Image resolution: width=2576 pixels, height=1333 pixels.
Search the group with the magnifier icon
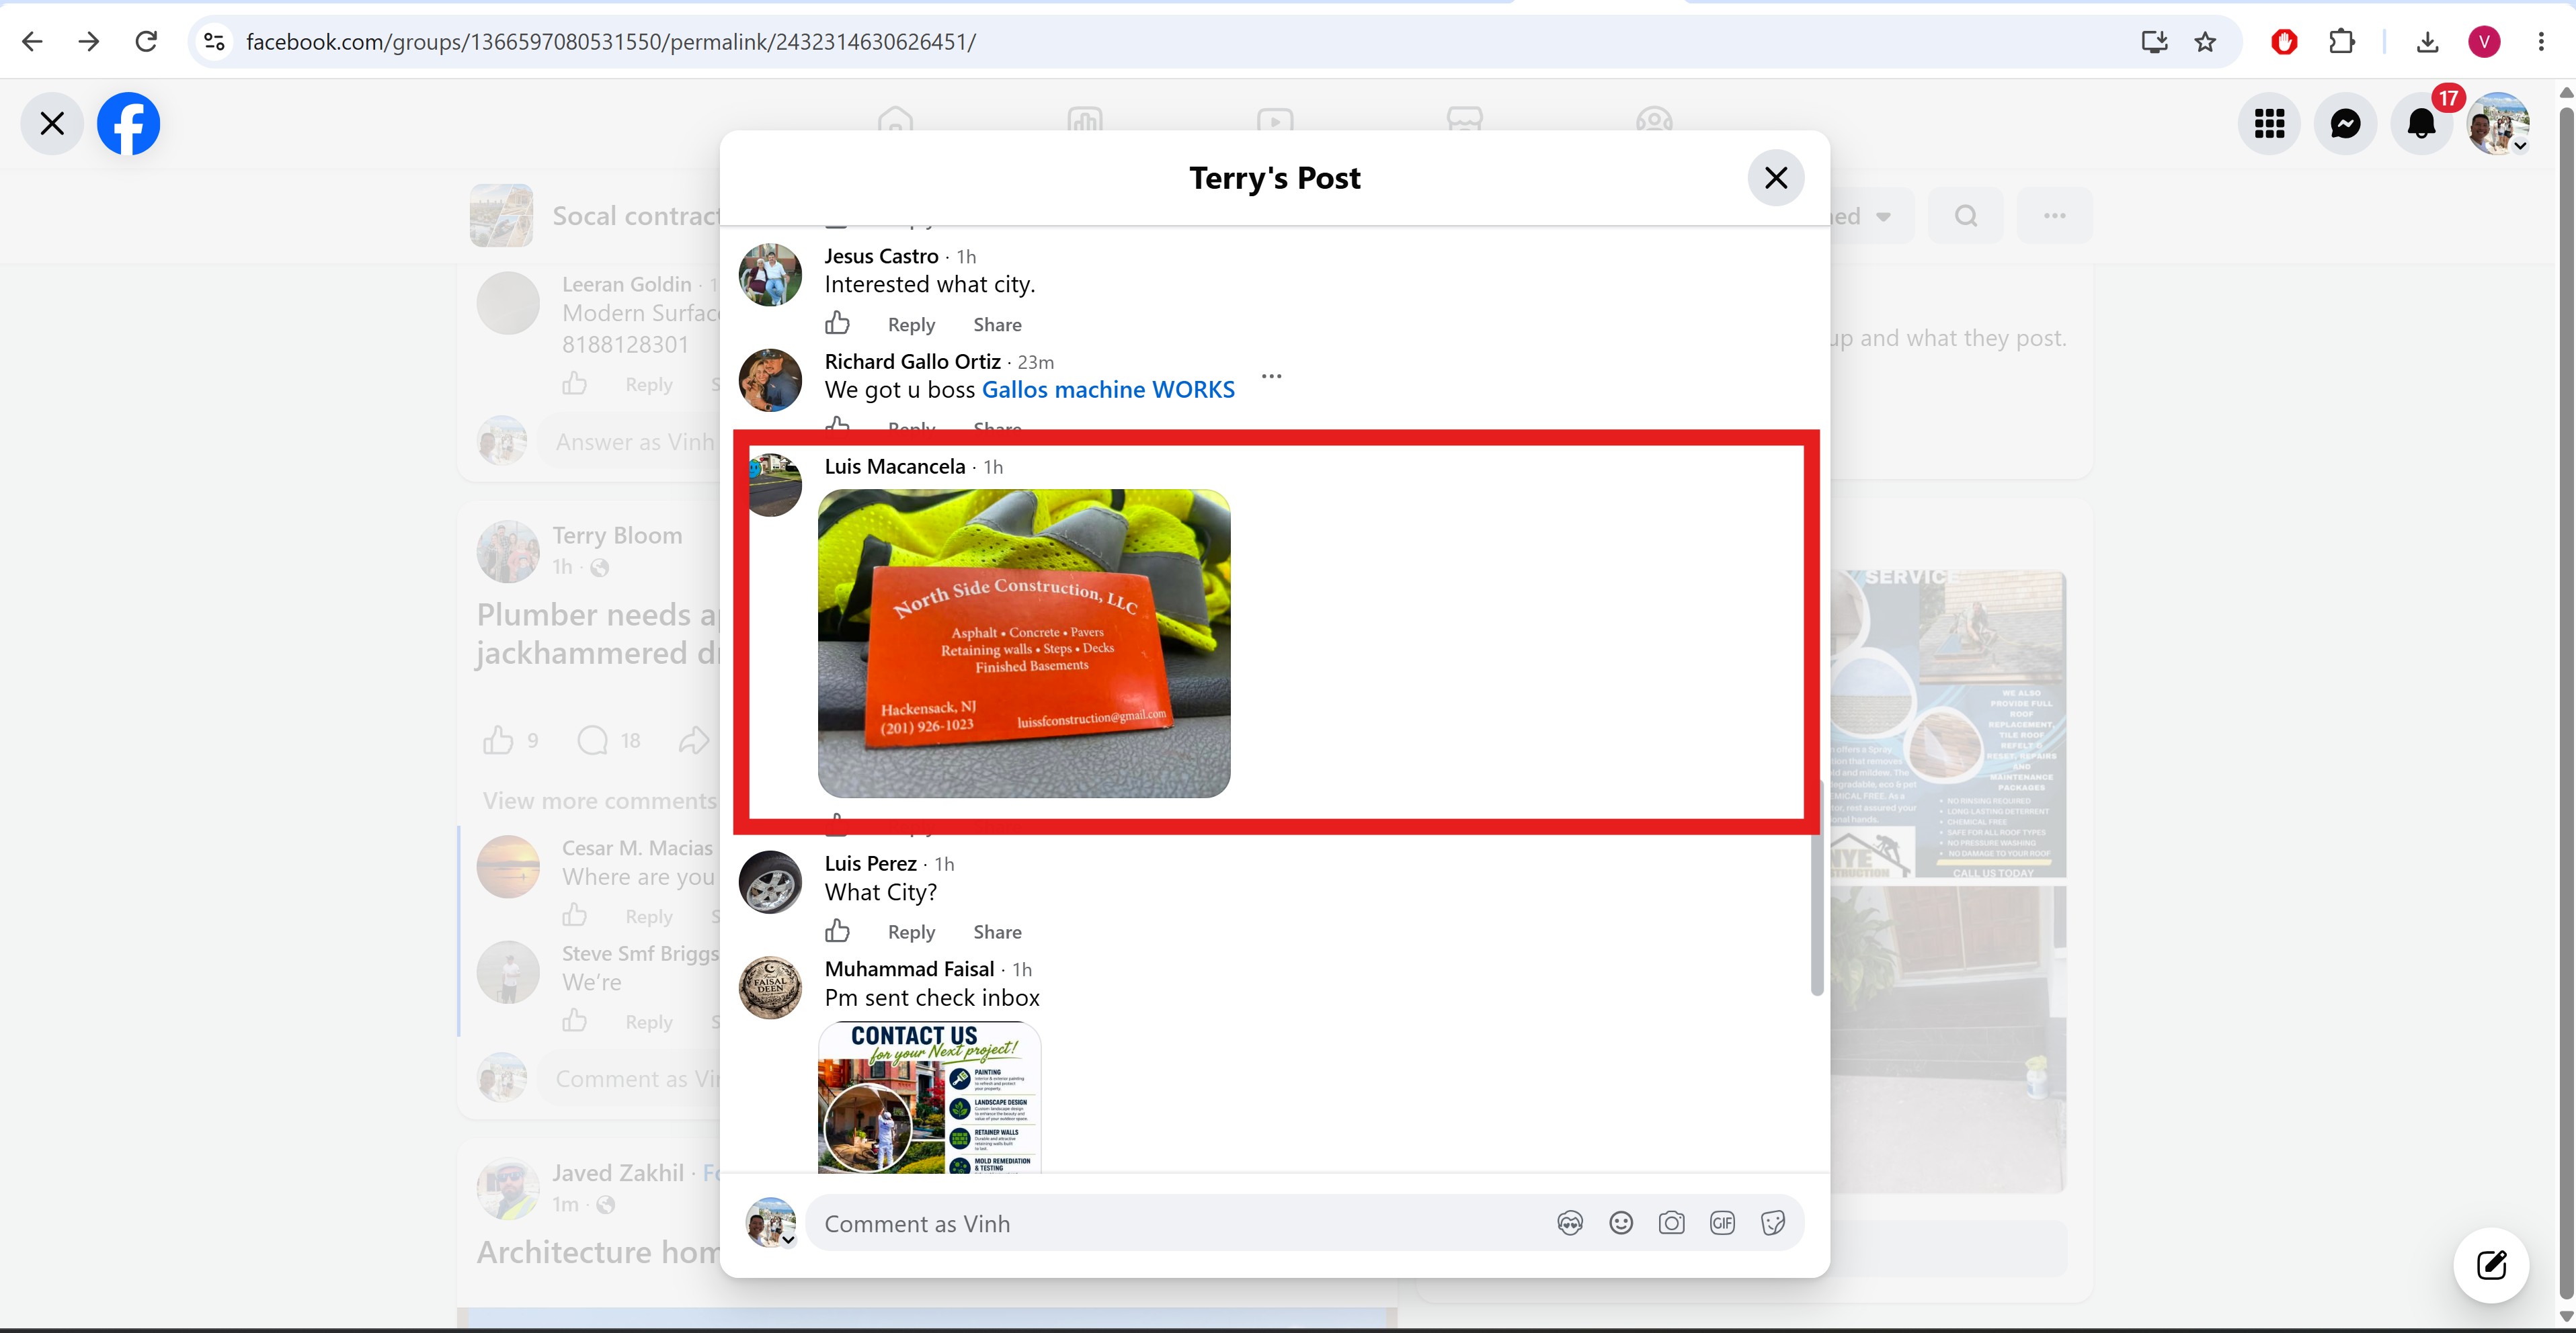point(1965,216)
